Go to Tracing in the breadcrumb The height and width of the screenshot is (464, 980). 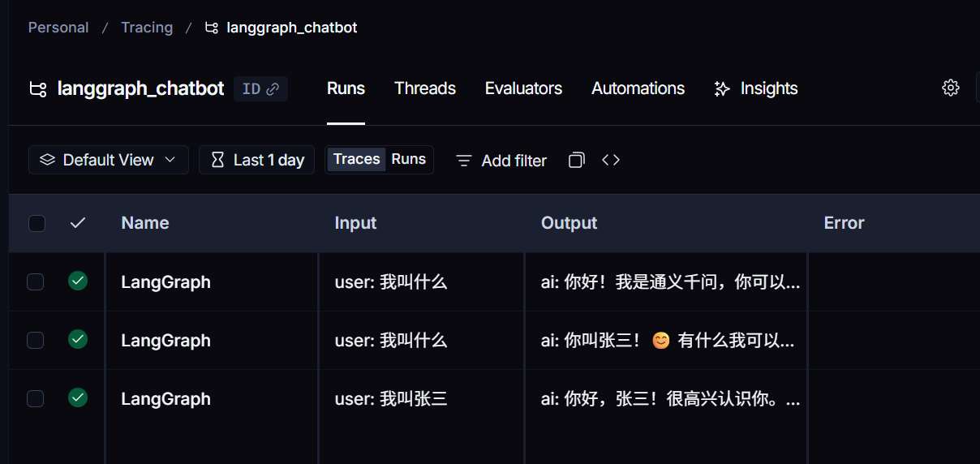[147, 28]
